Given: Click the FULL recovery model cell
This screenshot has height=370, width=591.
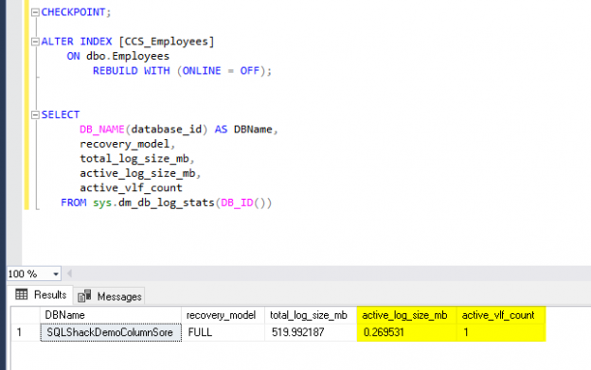Looking at the screenshot, I should [x=223, y=332].
